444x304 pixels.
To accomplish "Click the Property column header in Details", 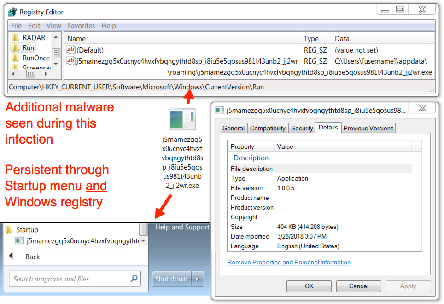I will pyautogui.click(x=251, y=146).
